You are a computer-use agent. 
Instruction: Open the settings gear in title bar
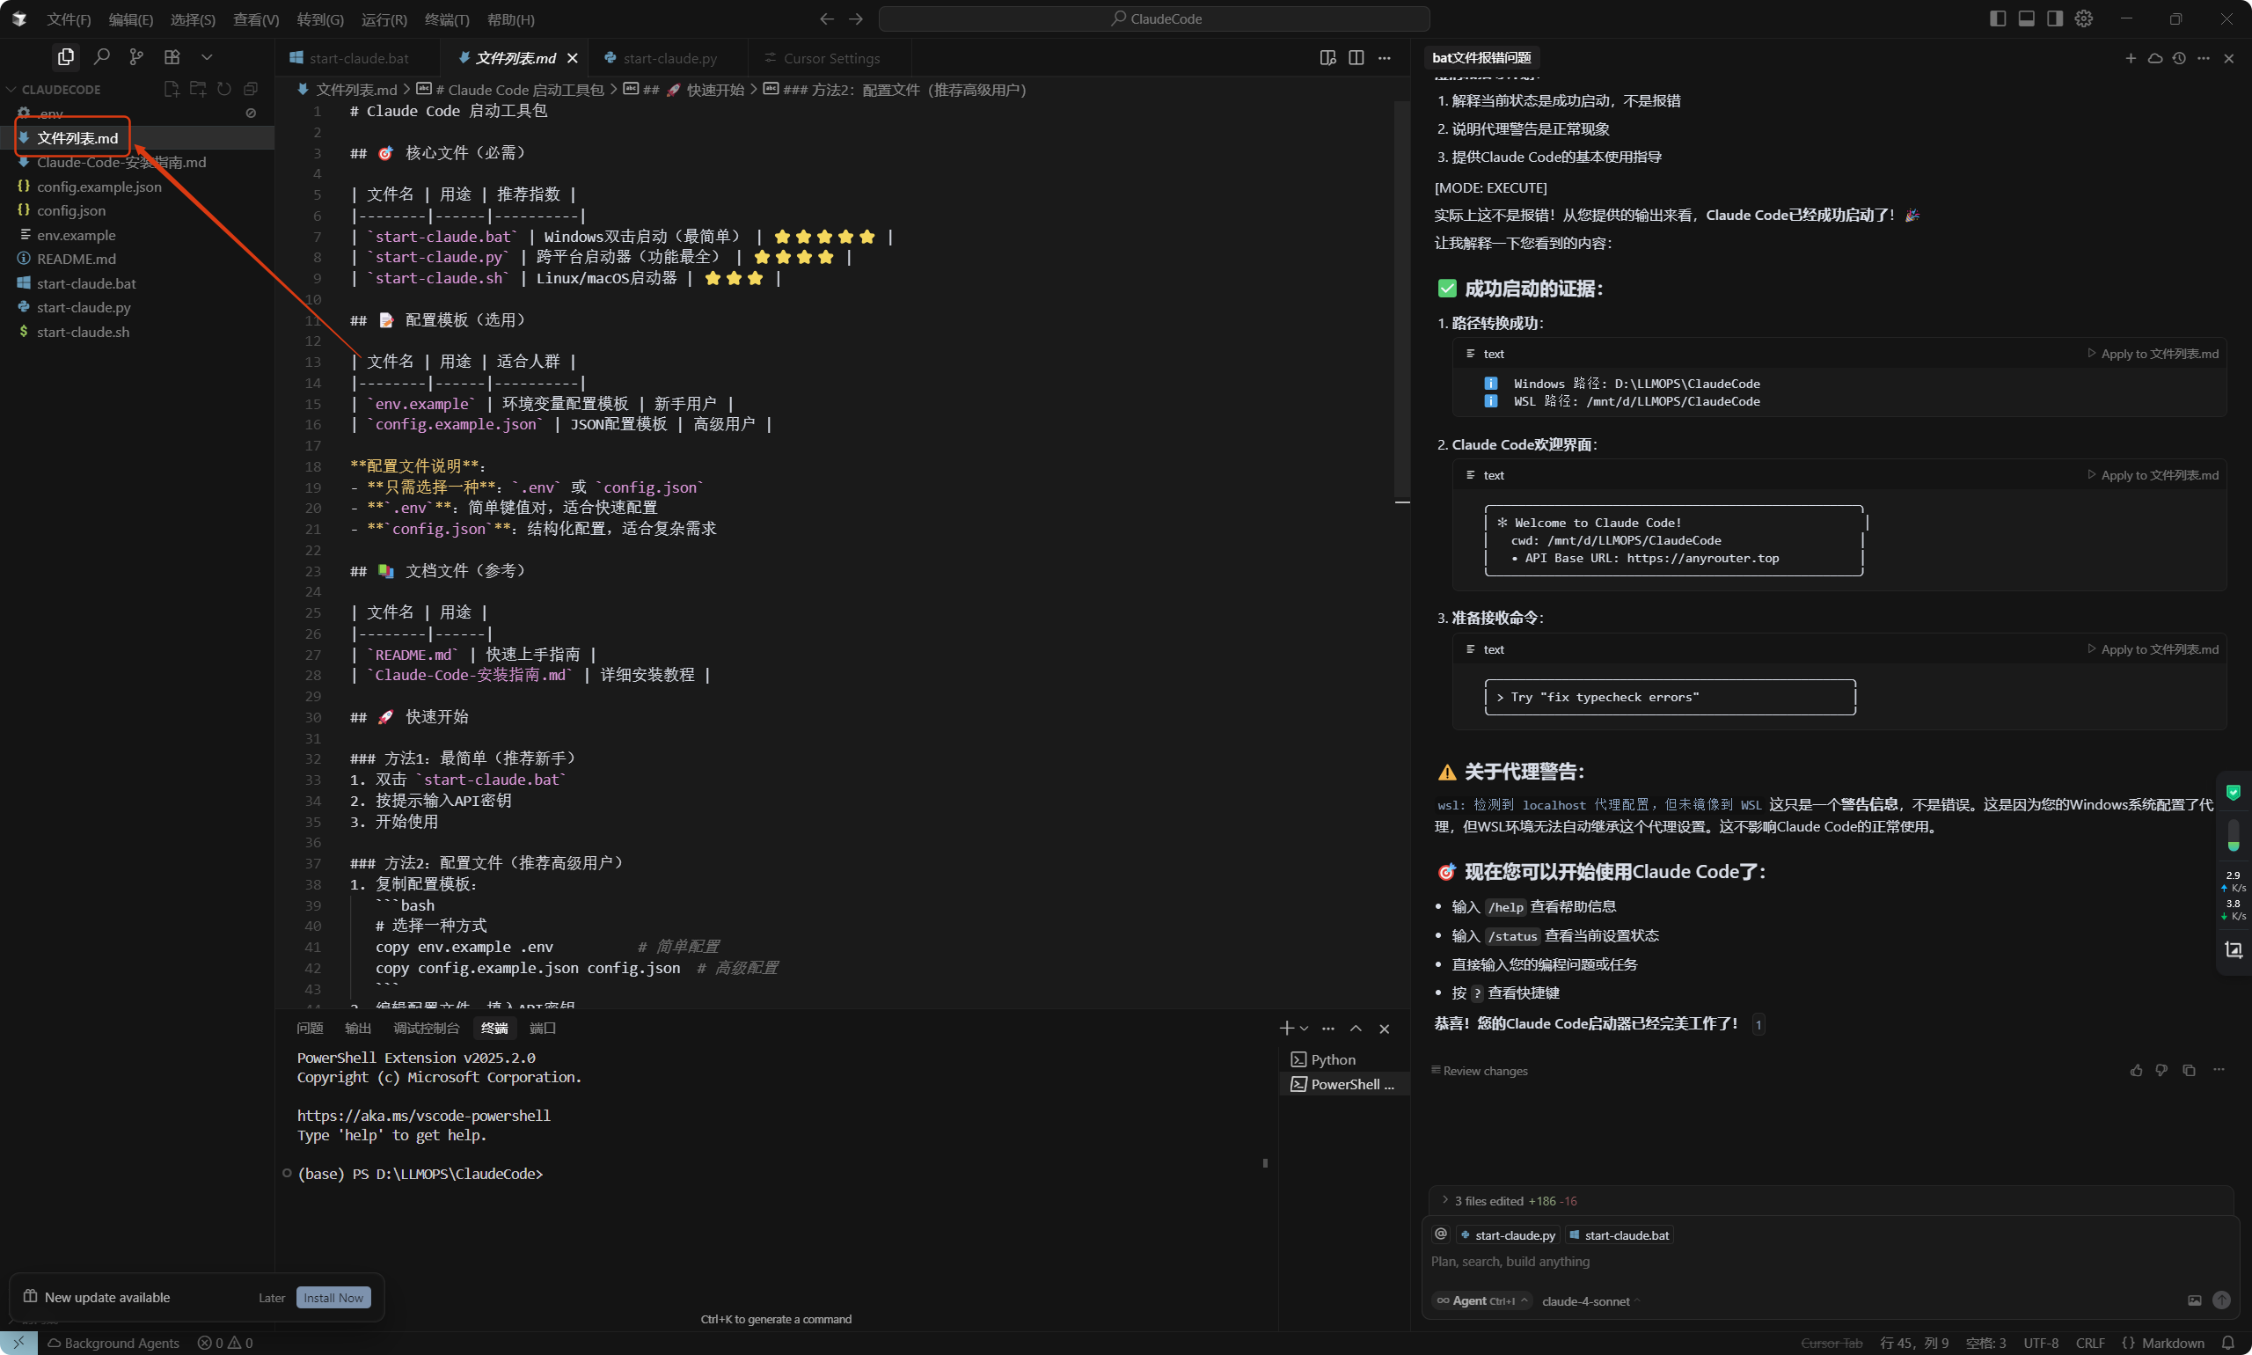click(x=2082, y=18)
